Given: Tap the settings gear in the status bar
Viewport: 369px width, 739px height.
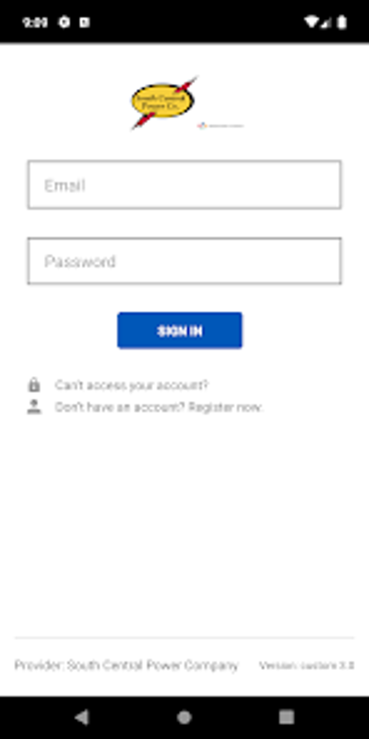Looking at the screenshot, I should [x=64, y=22].
